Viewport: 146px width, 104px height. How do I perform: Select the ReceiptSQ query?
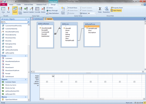point(9,47)
